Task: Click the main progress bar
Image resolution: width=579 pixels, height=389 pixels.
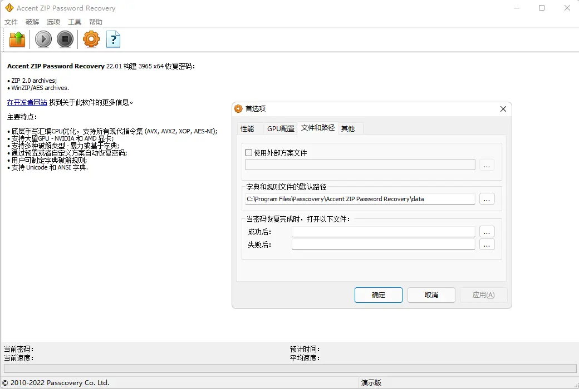Action: (x=290, y=368)
